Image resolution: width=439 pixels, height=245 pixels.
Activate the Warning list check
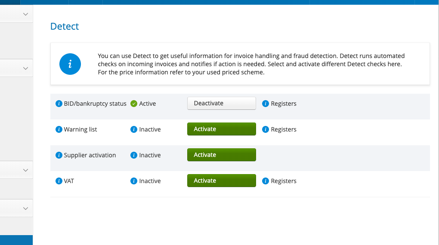coord(221,129)
